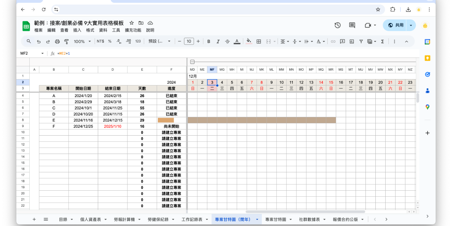The height and width of the screenshot is (226, 452).
Task: Toggle italic formatting
Action: (x=218, y=41)
